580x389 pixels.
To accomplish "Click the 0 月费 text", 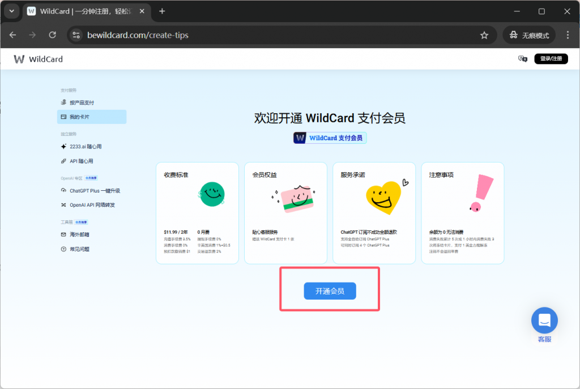I will [x=203, y=232].
